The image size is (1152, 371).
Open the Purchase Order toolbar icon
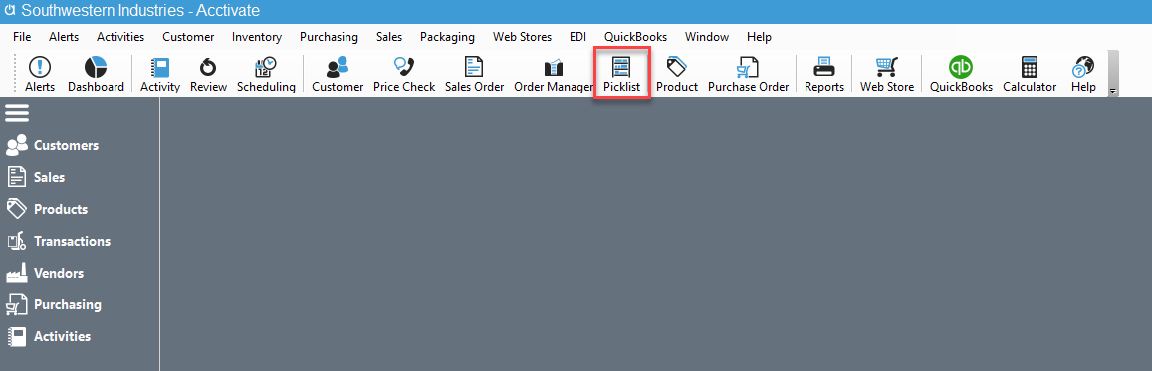pyautogui.click(x=748, y=74)
